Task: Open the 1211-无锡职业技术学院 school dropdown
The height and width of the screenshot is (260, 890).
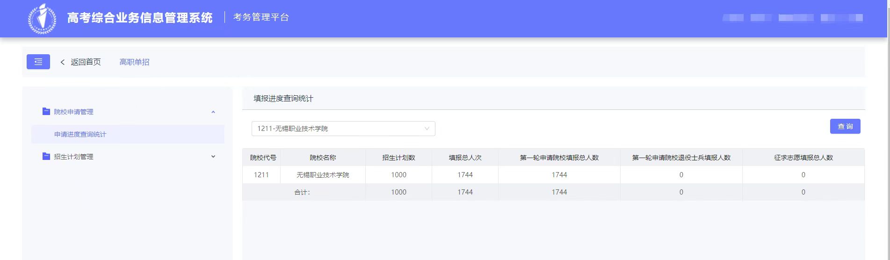Action: [x=343, y=129]
